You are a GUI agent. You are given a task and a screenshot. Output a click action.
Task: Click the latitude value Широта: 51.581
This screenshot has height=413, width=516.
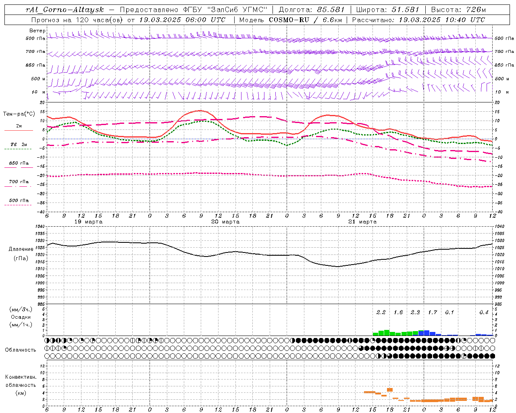(x=387, y=10)
